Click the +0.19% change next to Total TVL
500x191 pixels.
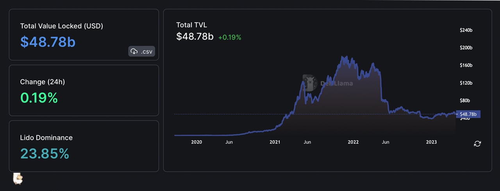tap(230, 37)
